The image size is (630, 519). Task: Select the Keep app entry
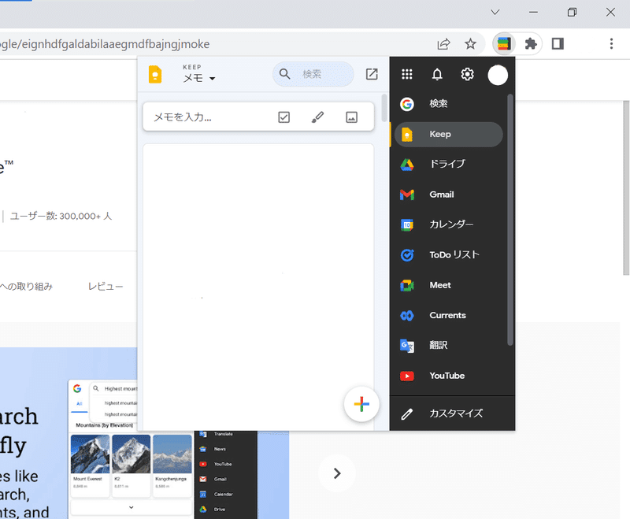pyautogui.click(x=448, y=134)
